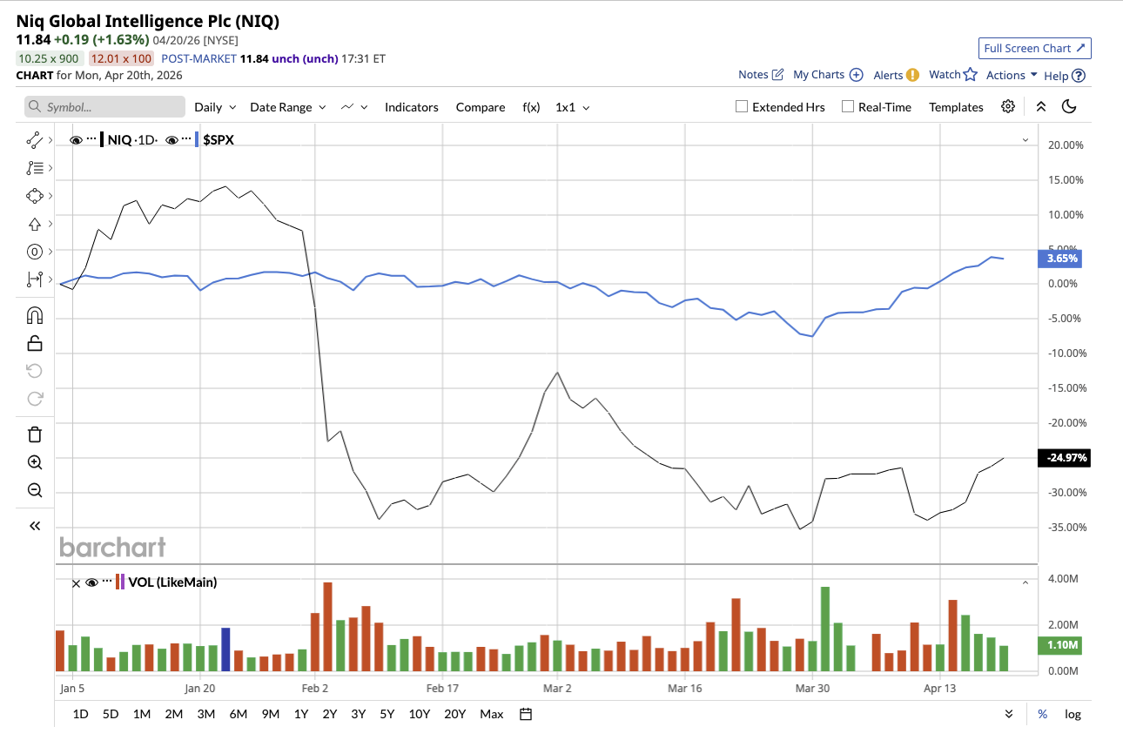Zoom out of the chart
This screenshot has width=1123, height=747.
point(35,490)
